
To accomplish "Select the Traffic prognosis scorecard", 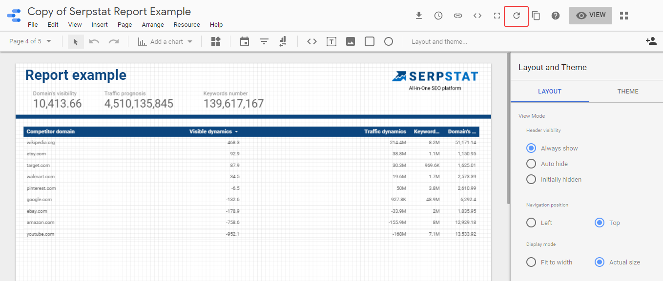I will pyautogui.click(x=139, y=100).
